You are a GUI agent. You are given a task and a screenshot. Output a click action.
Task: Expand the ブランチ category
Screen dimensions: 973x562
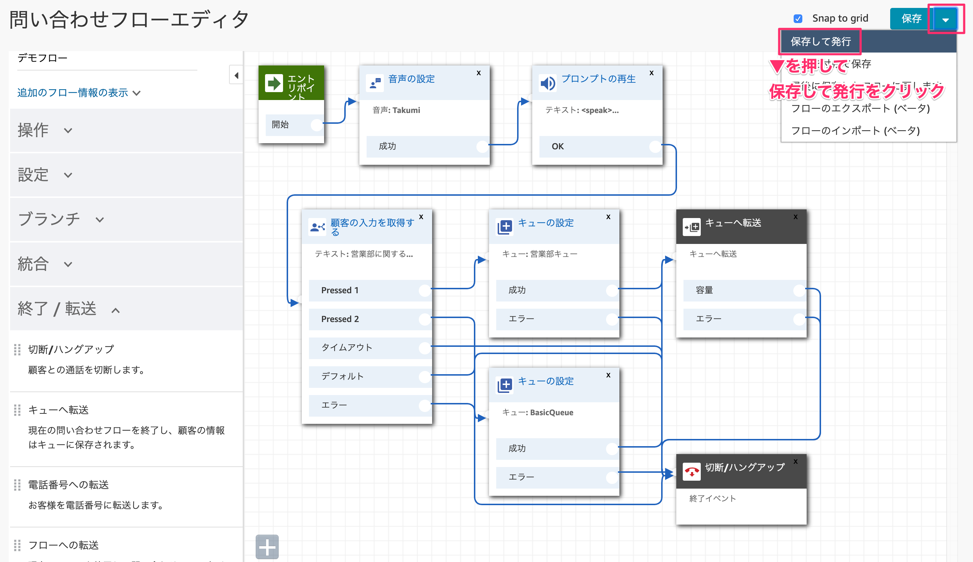(126, 219)
